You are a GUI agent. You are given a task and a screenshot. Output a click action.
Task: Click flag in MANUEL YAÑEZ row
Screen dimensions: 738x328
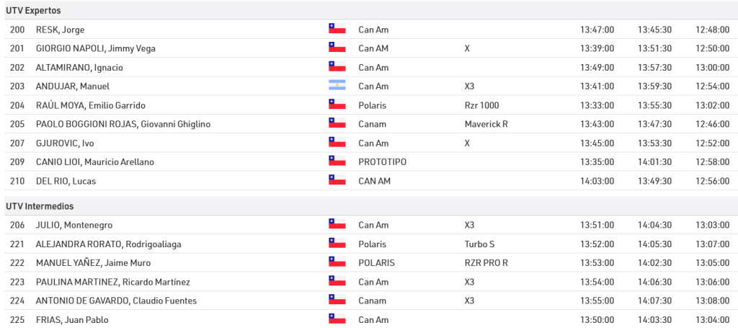[337, 262]
